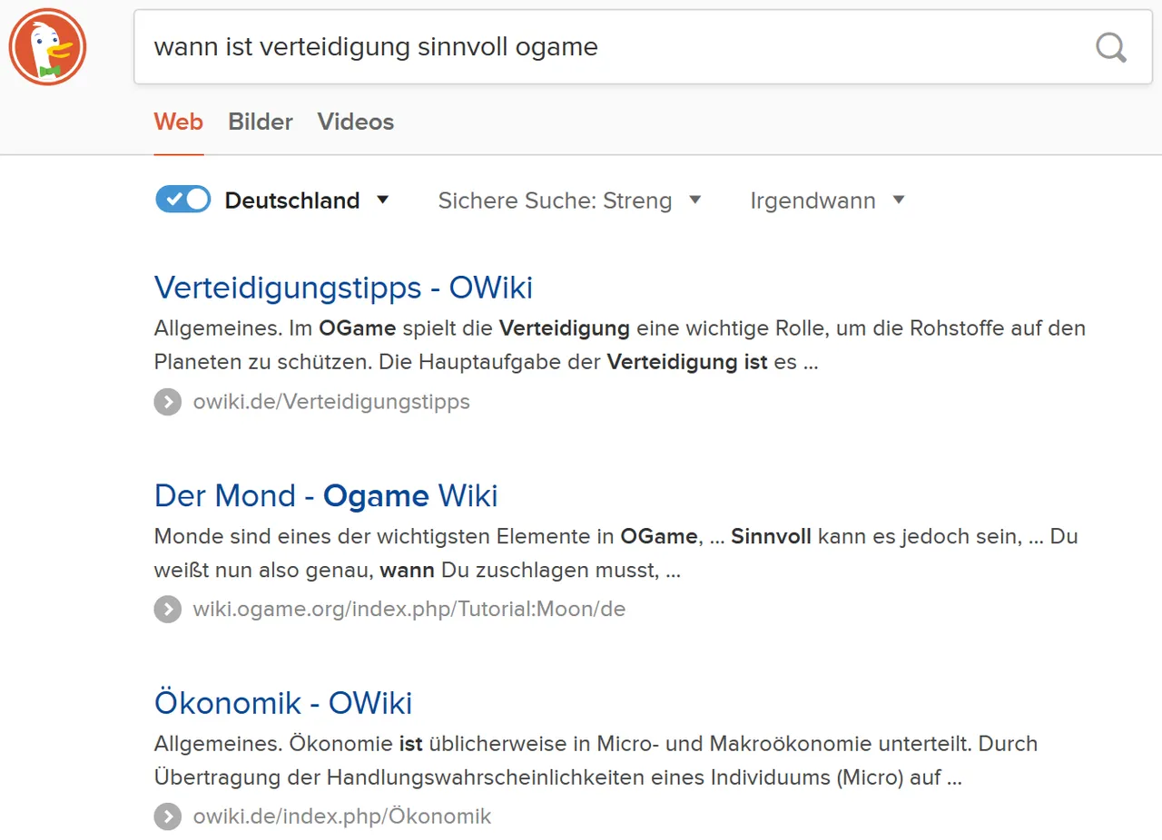1162x840 pixels.
Task: Submit search with the magnifier icon
Action: 1110,47
